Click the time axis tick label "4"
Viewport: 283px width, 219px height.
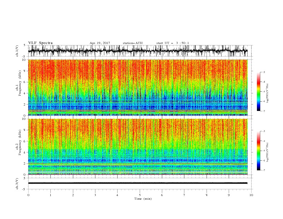coord(117,195)
